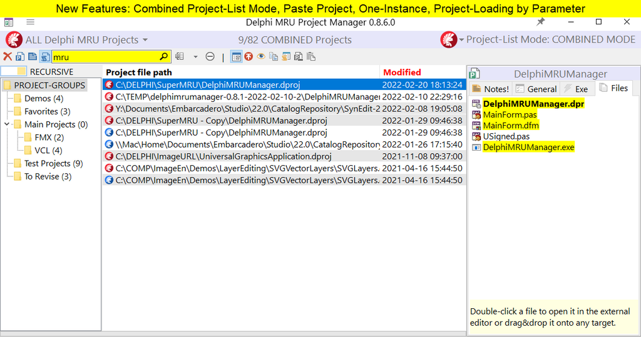The image size is (641, 337).
Task: Select MainForm.pas in the Files list
Action: (510, 115)
